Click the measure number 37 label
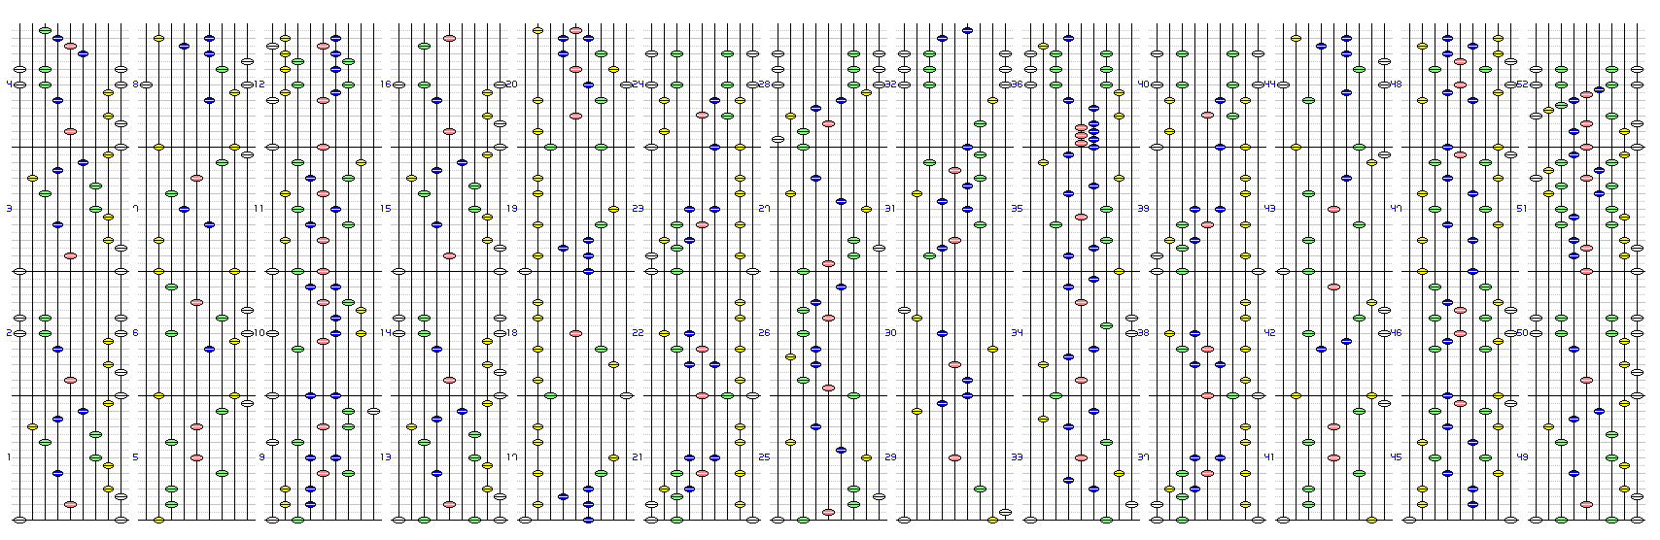 tap(1143, 457)
